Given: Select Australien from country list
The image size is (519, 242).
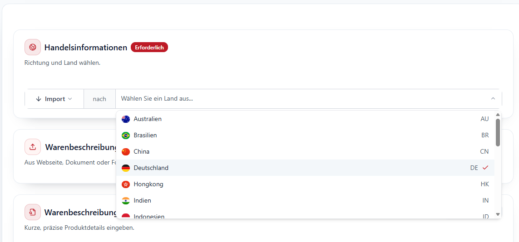Looking at the screenshot, I should (148, 119).
